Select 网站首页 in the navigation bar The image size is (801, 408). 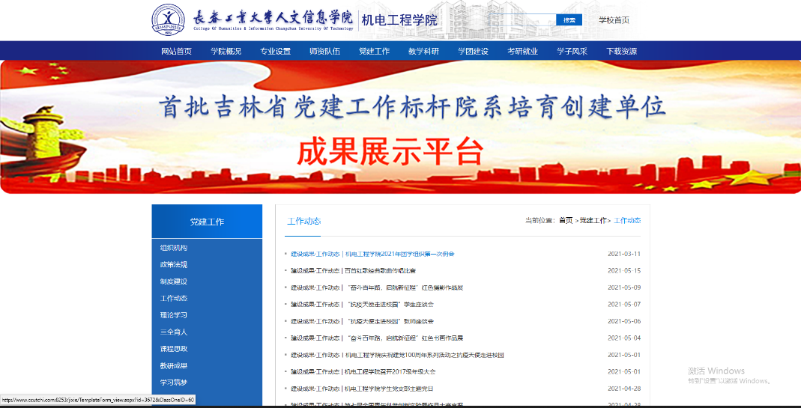[176, 52]
